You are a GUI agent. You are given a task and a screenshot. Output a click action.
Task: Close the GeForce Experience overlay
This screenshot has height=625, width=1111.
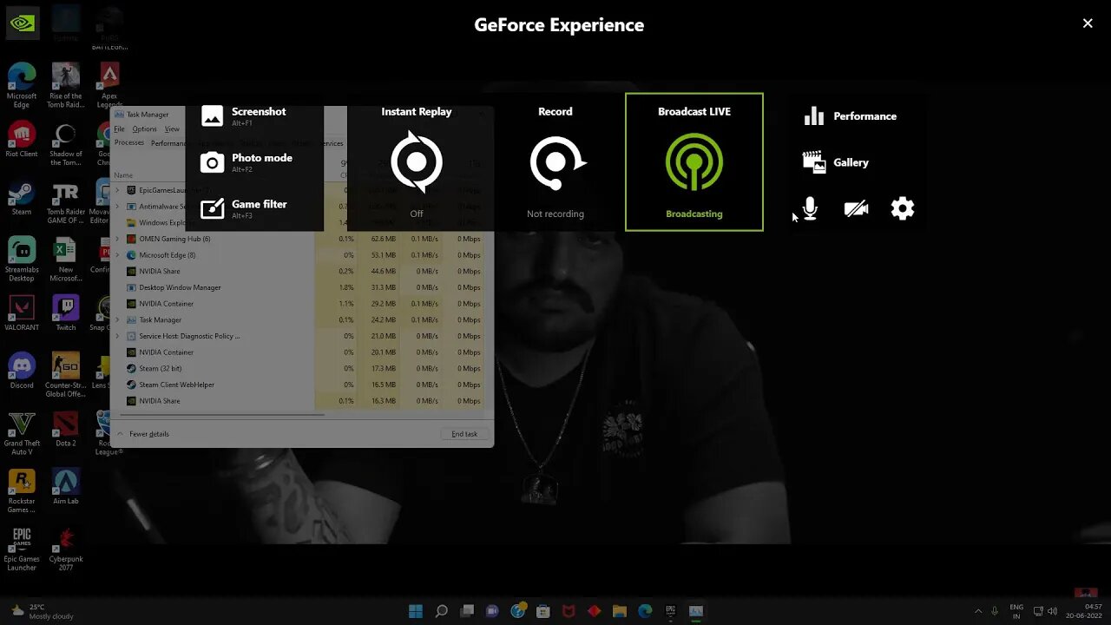1088,23
